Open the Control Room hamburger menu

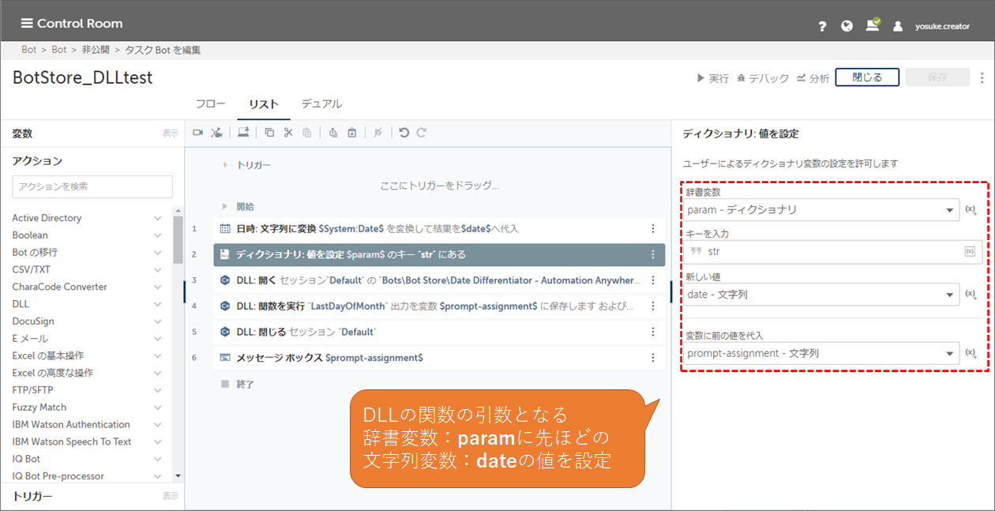[27, 23]
